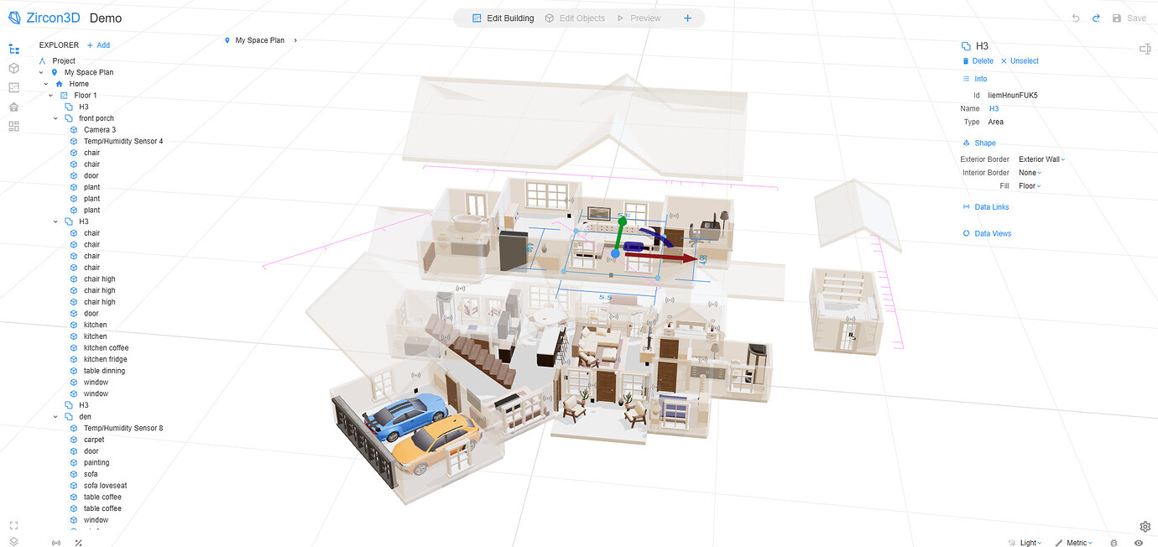Click the sensor signal icon in bottom toolbar
The width and height of the screenshot is (1158, 547).
56,543
